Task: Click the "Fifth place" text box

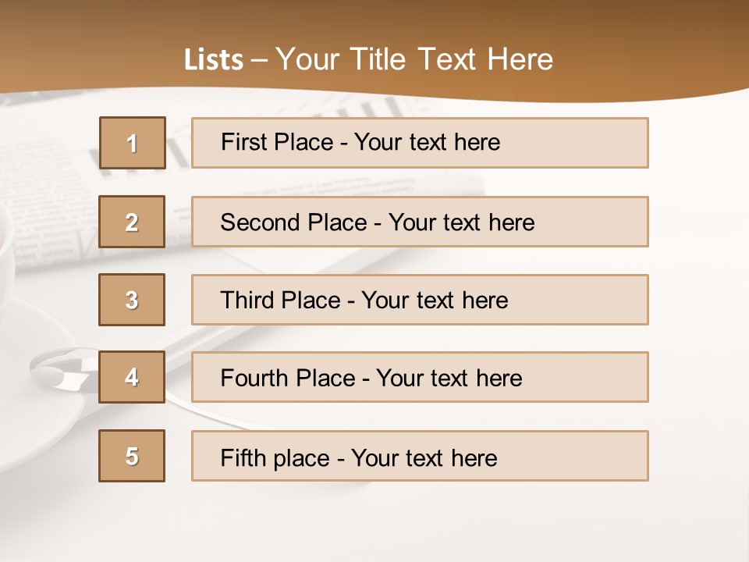Action: (420, 457)
